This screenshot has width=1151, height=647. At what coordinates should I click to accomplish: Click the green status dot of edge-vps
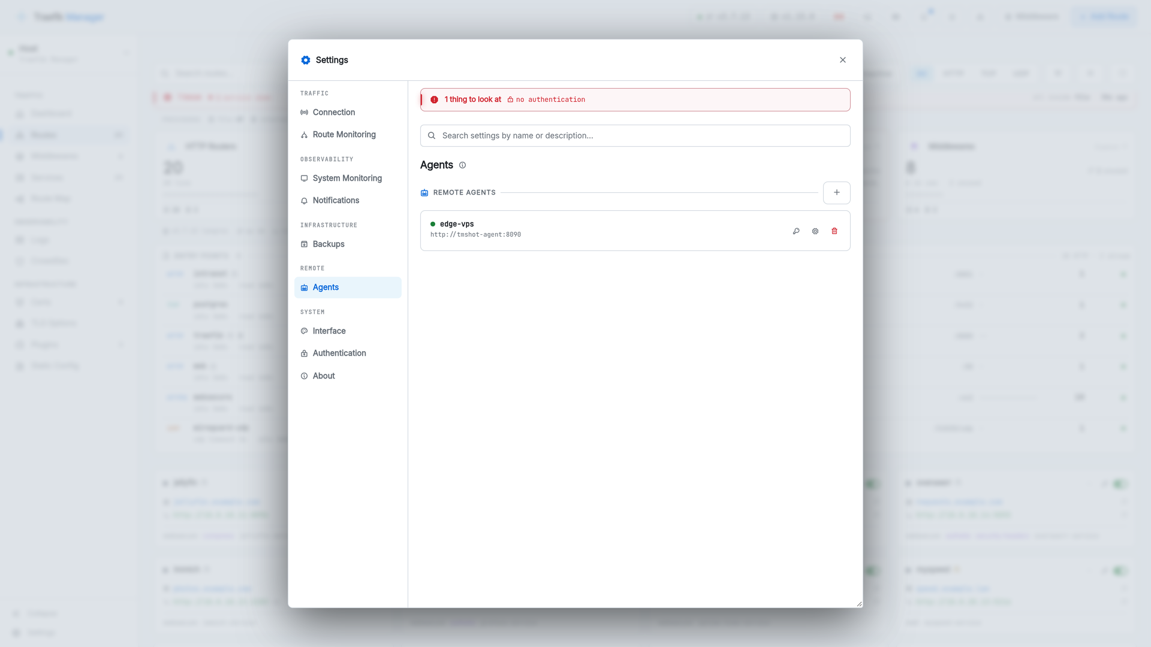click(x=433, y=224)
